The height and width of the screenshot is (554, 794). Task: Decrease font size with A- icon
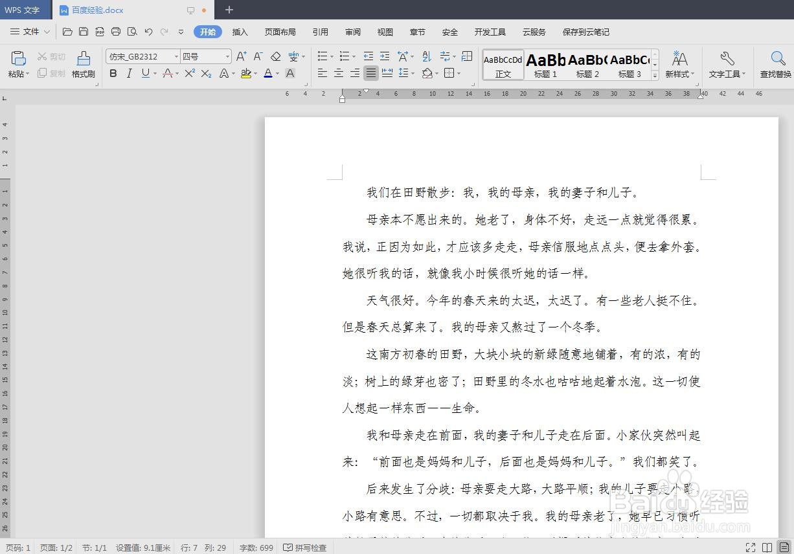[x=258, y=56]
